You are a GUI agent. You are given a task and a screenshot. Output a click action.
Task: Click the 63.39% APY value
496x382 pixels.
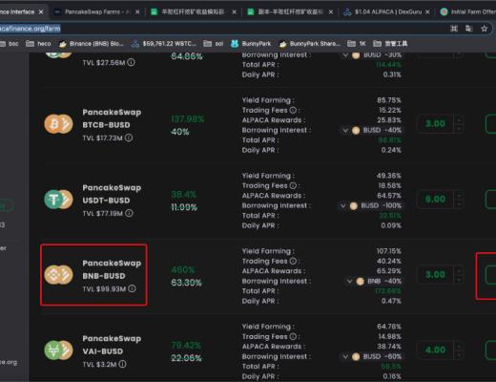186,283
